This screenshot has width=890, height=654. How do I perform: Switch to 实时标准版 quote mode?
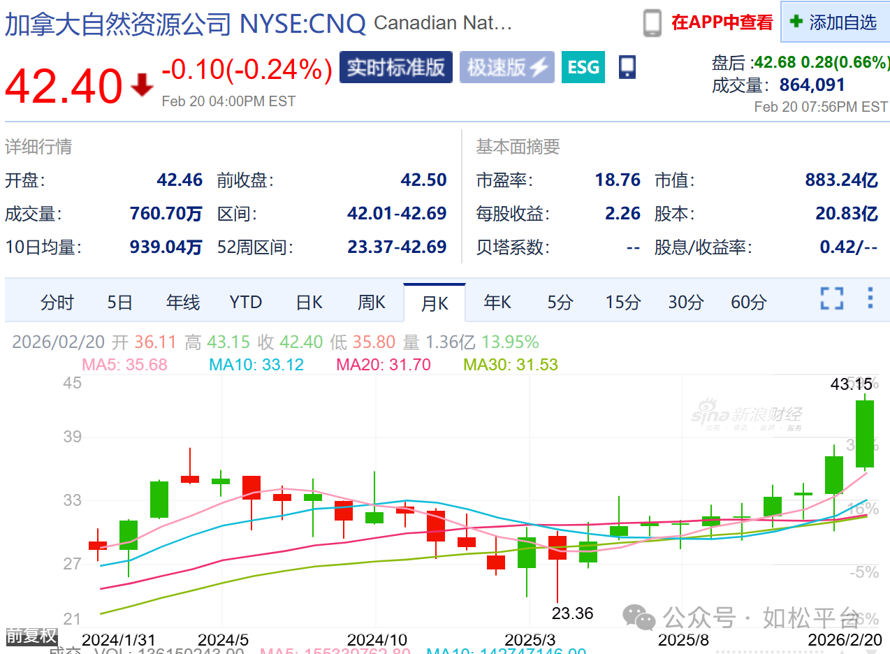coord(395,67)
